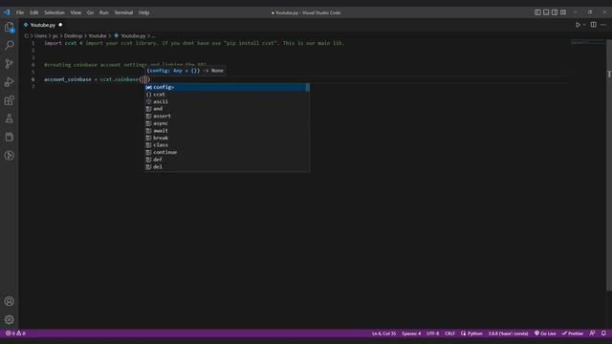Select the def keyword suggestion

click(x=228, y=160)
